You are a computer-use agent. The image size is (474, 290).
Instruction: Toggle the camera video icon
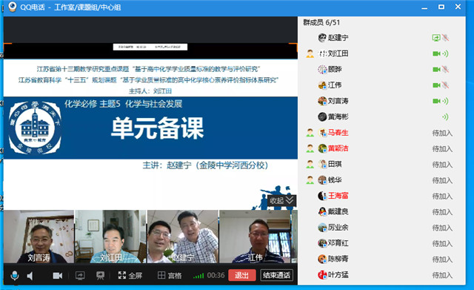58,275
